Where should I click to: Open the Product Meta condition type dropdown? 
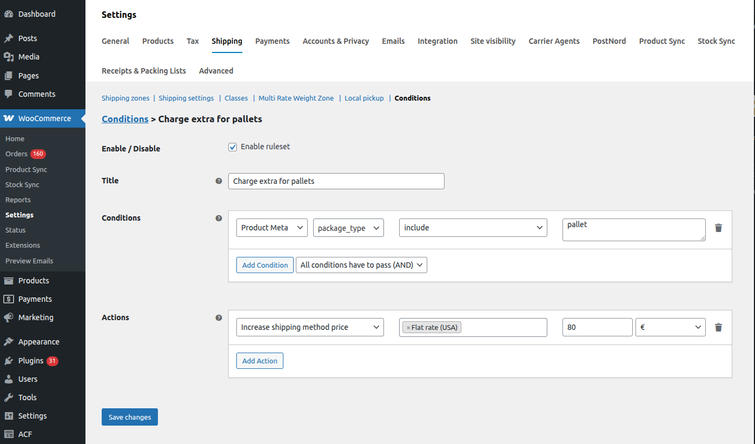(x=272, y=228)
